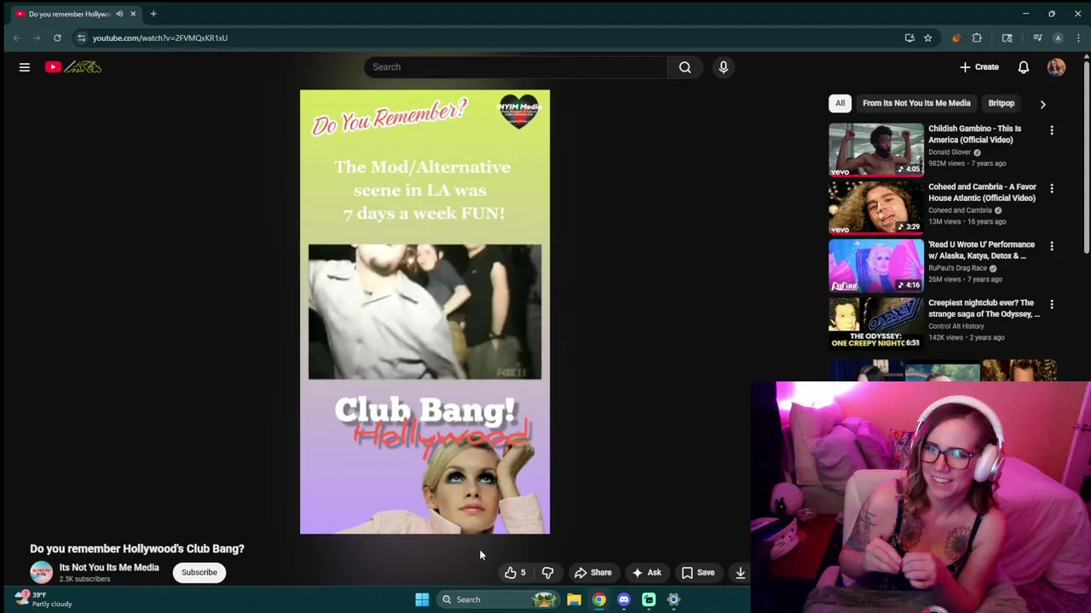
Task: Open the Create menu
Action: pyautogui.click(x=978, y=67)
